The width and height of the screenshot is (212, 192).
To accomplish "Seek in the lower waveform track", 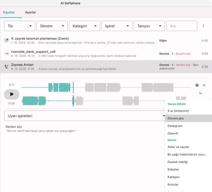I will click(x=106, y=101).
